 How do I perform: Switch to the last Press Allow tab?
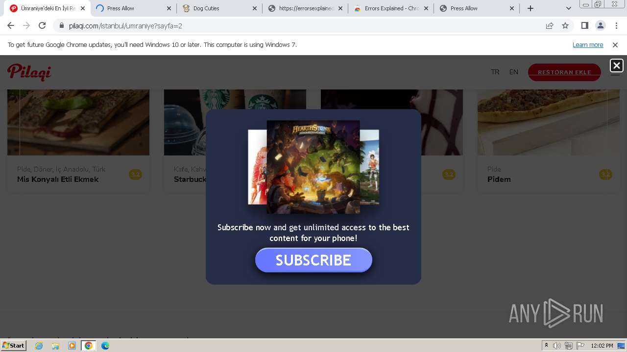point(477,8)
